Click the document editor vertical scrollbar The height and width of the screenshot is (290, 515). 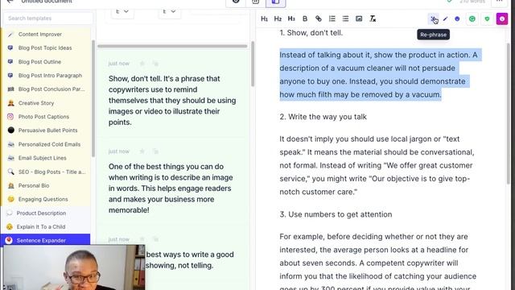pyautogui.click(x=509, y=114)
